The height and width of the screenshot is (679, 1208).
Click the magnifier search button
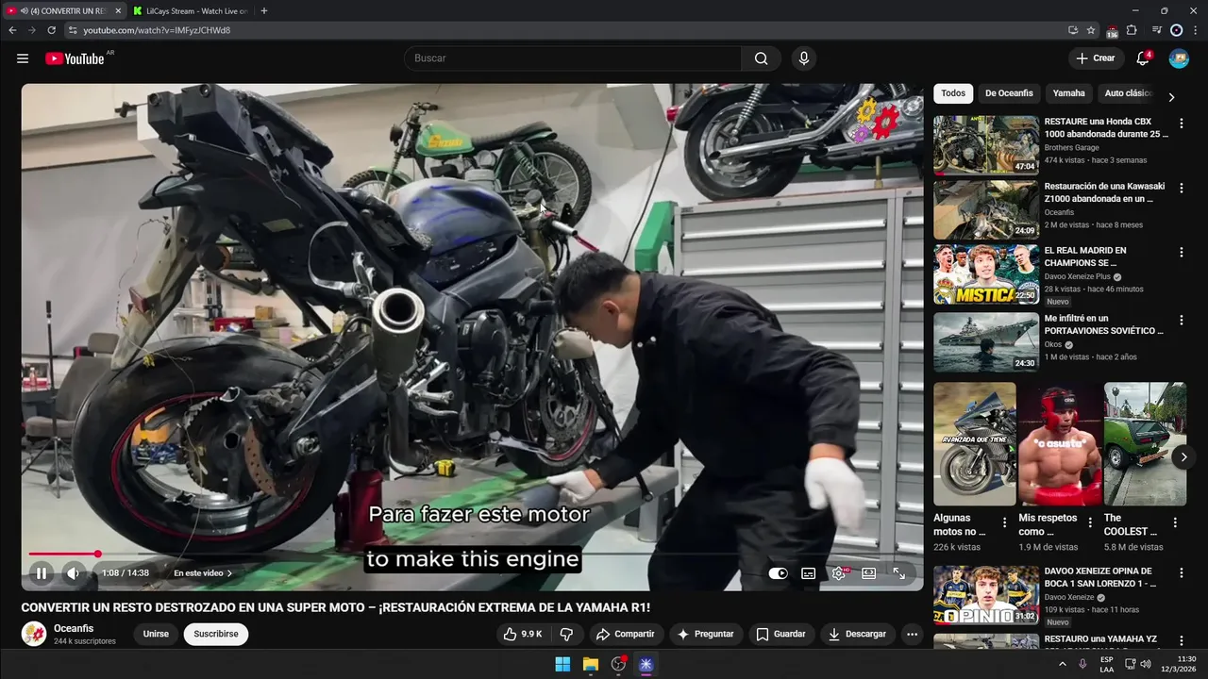tap(762, 58)
